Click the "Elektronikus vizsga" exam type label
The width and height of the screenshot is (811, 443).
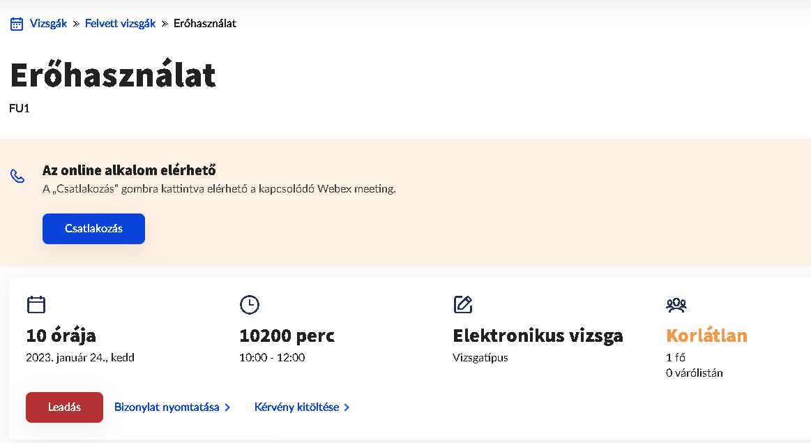pyautogui.click(x=538, y=336)
